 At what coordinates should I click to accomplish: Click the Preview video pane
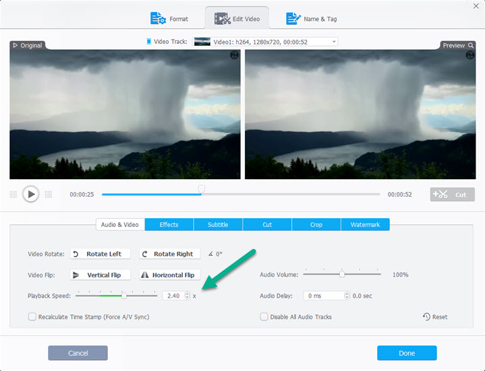pos(360,114)
